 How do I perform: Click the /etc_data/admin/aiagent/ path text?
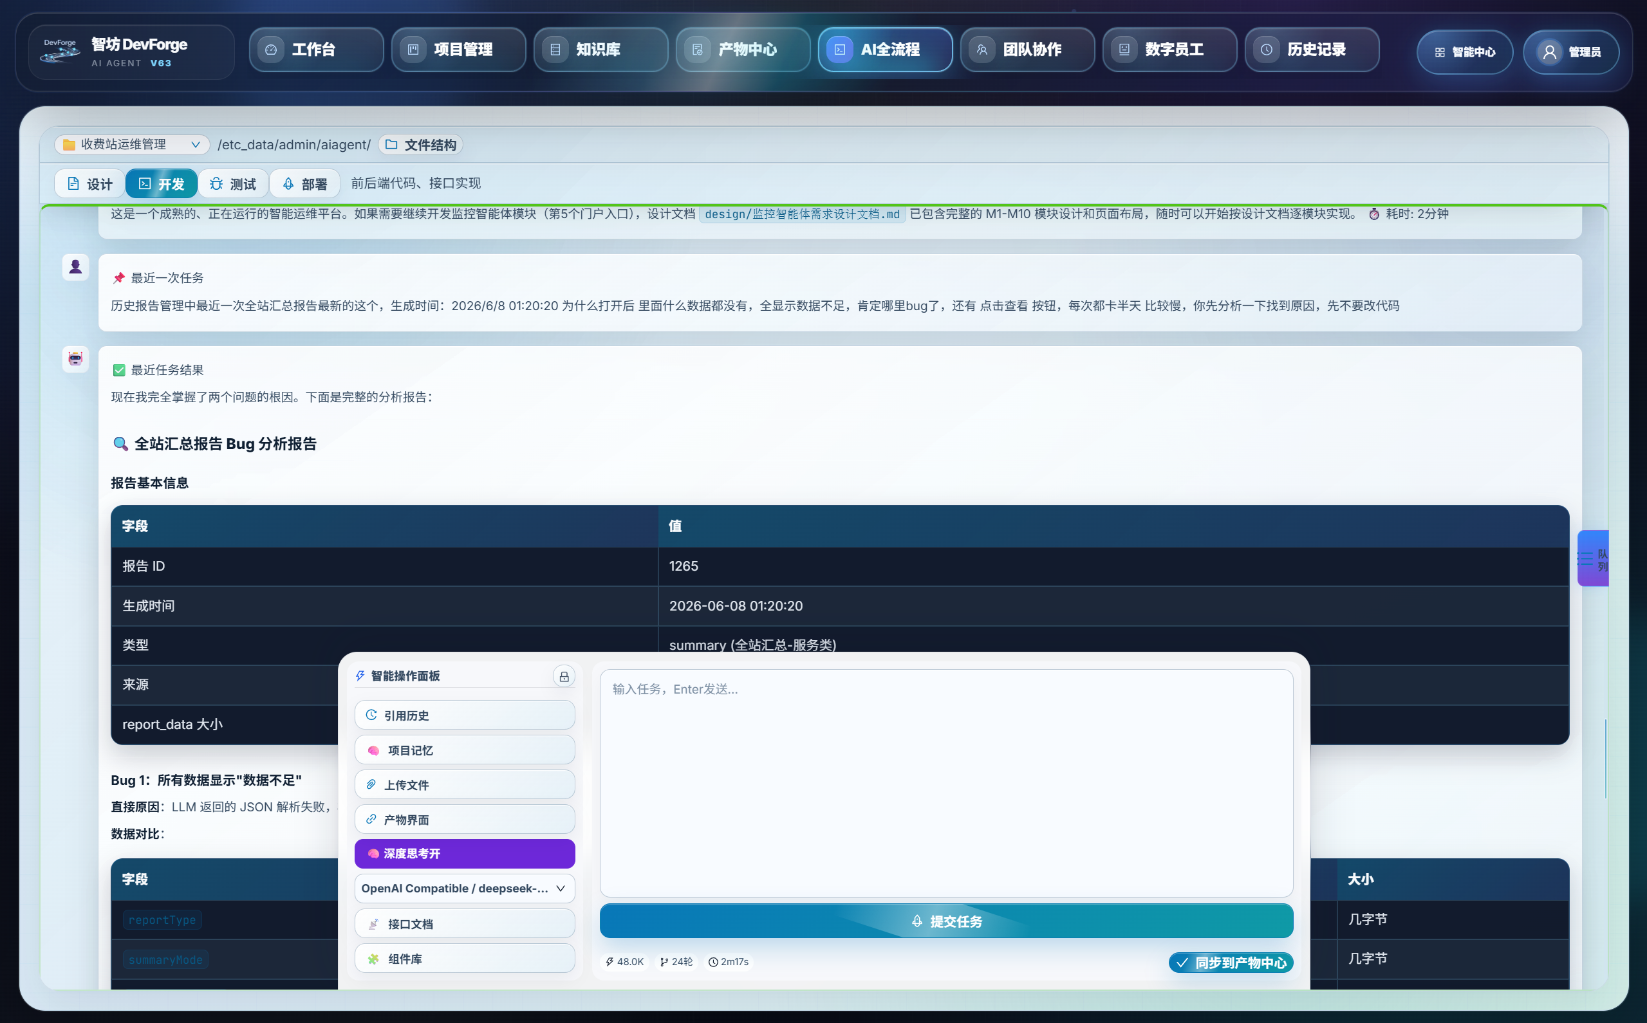click(293, 145)
